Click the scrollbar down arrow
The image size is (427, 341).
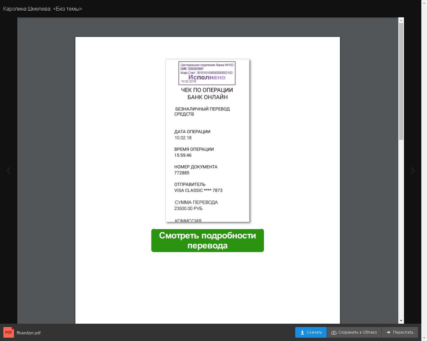click(401, 321)
